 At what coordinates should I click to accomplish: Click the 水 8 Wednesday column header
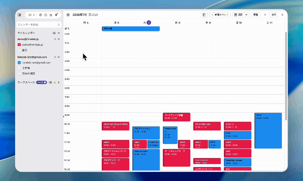pos(178,23)
